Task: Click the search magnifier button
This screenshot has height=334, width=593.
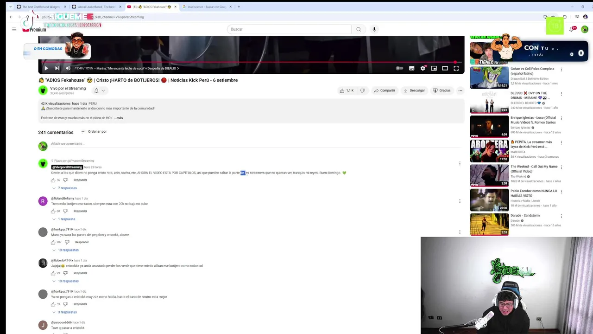Action: click(358, 29)
